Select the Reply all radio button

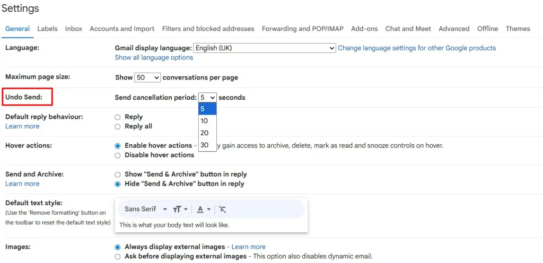pyautogui.click(x=118, y=127)
